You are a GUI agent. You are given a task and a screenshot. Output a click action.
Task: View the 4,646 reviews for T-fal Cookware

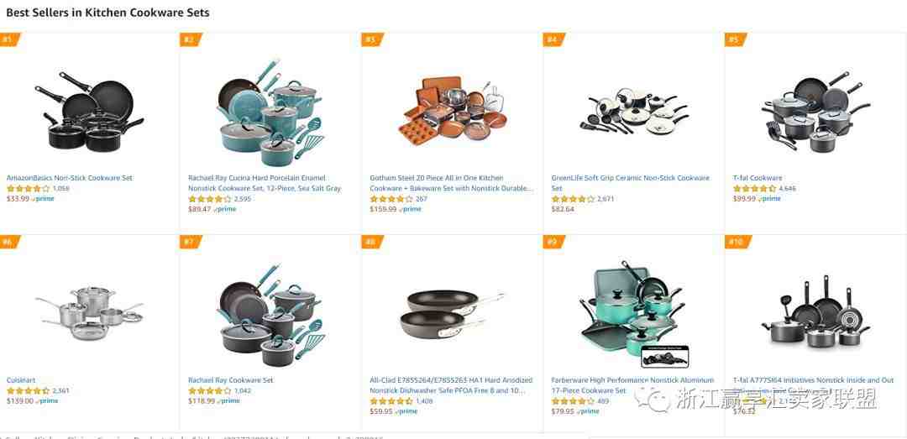click(787, 189)
